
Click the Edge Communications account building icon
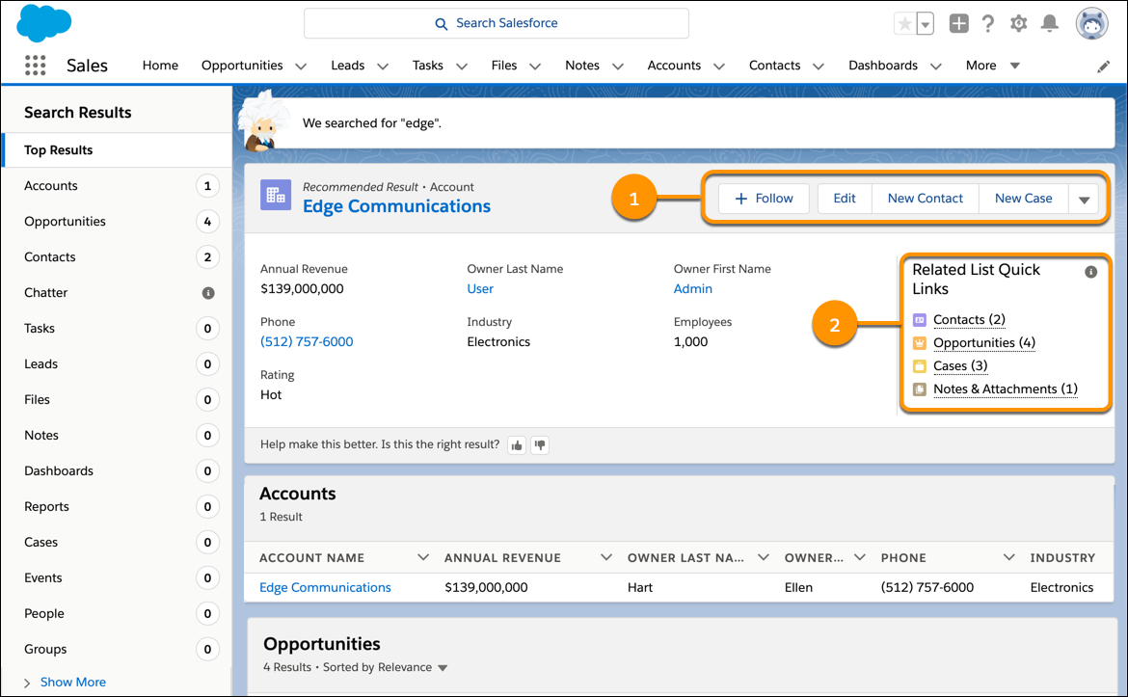(x=276, y=195)
